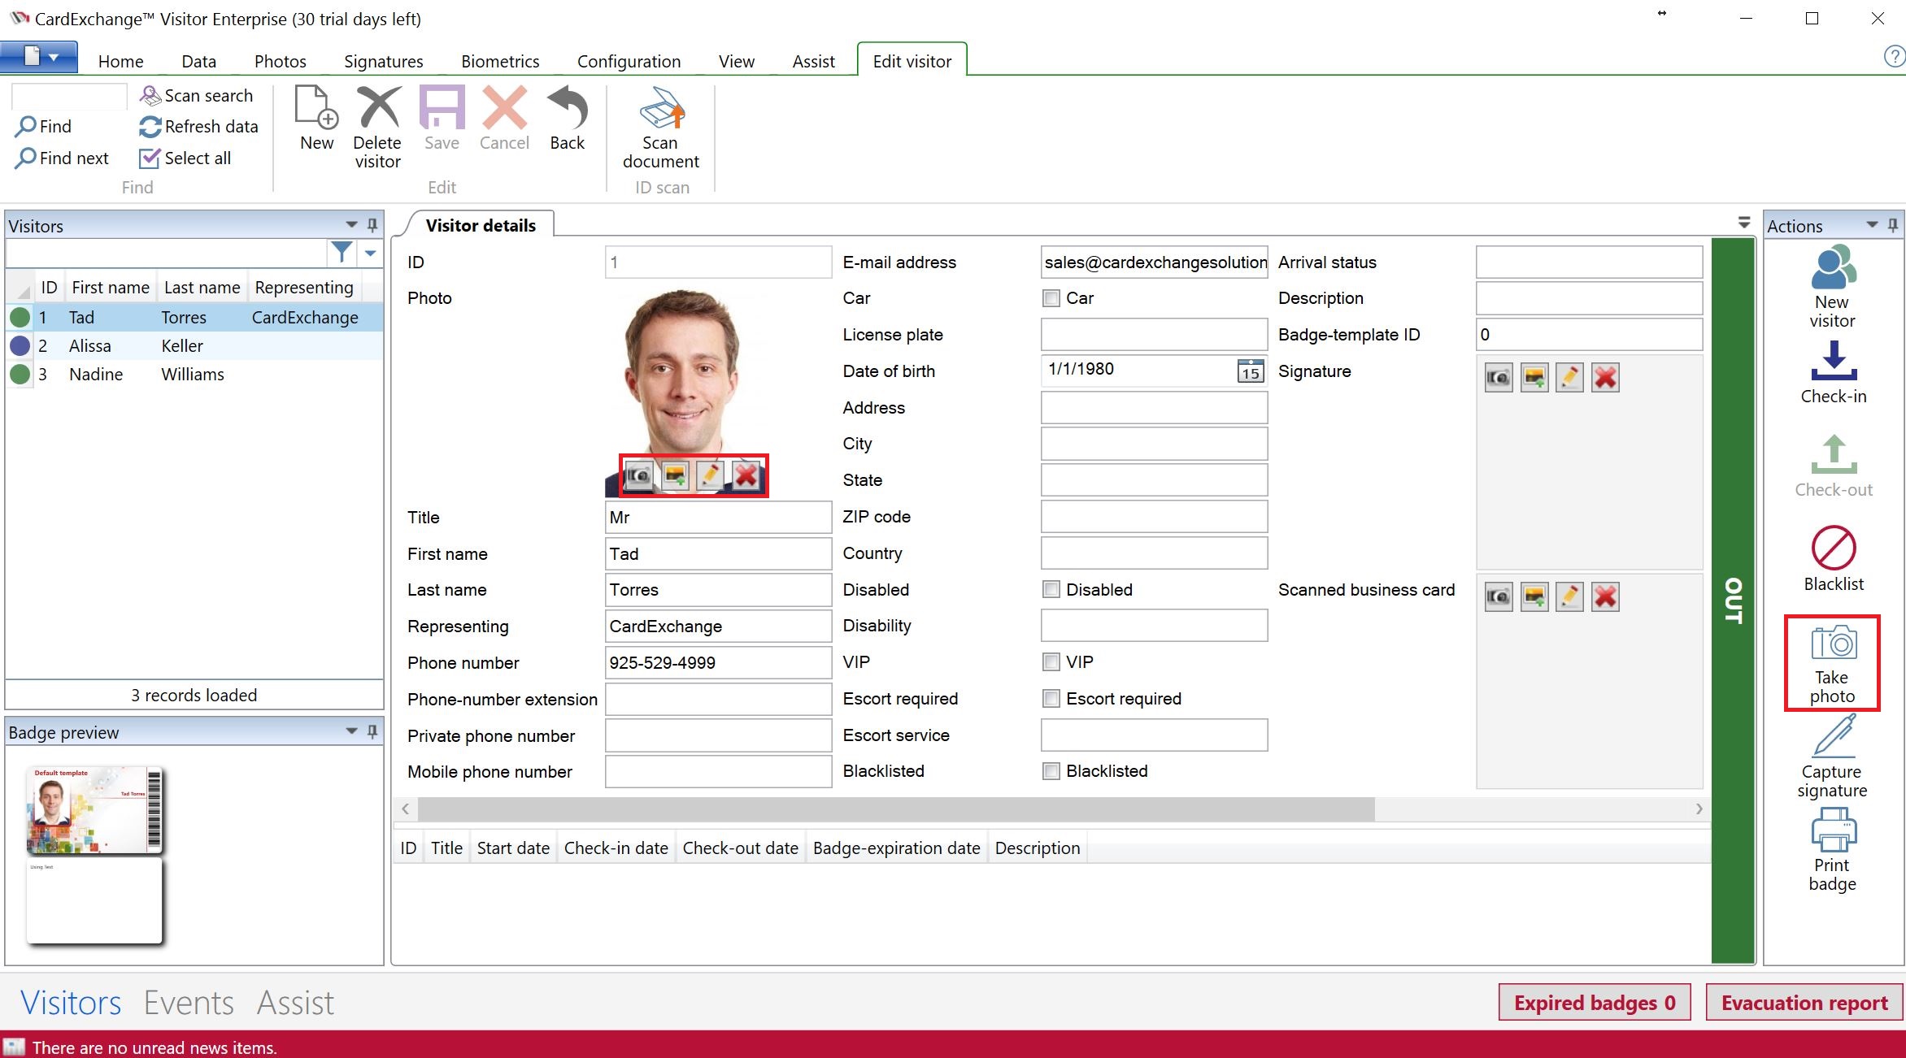
Task: Click red delete icon under visitor photo
Action: (746, 475)
